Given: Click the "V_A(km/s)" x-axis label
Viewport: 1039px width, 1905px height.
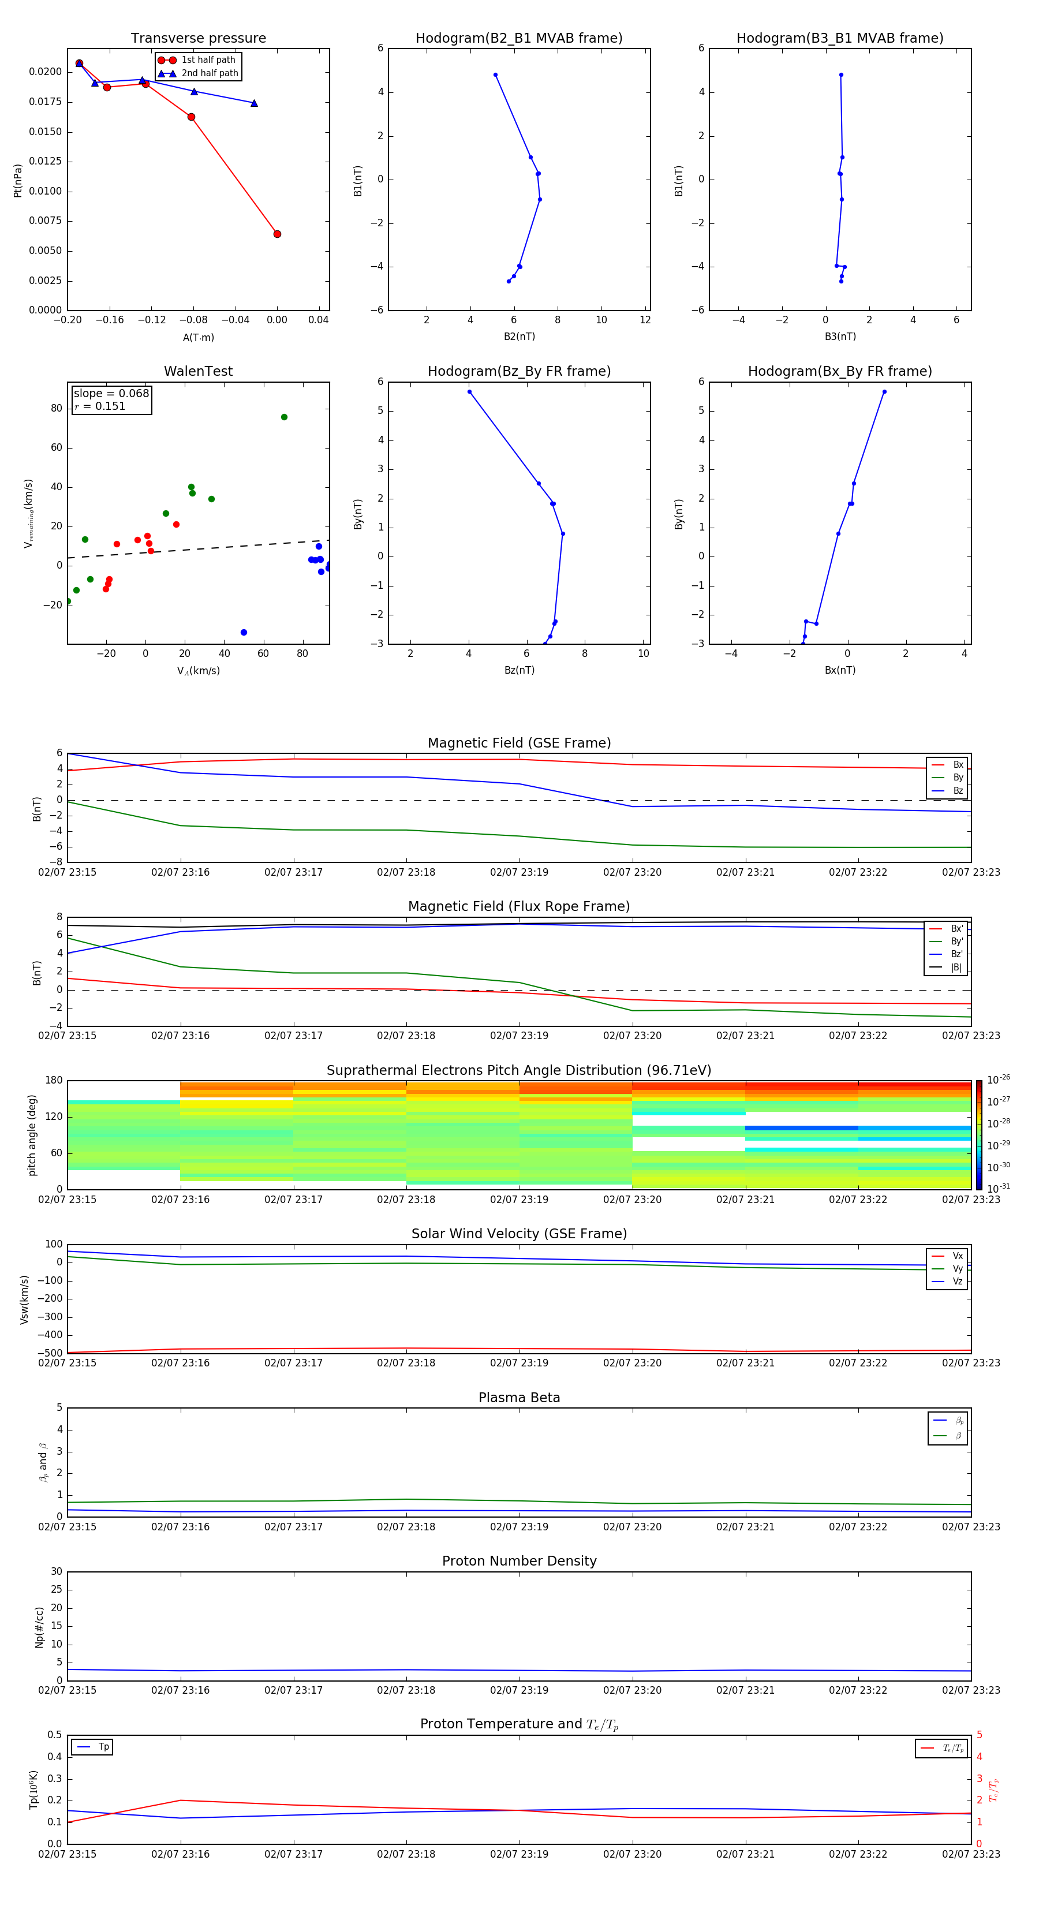Looking at the screenshot, I should click(x=198, y=671).
